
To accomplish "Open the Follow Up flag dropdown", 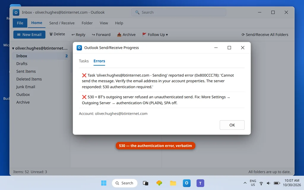I will pos(155,34).
